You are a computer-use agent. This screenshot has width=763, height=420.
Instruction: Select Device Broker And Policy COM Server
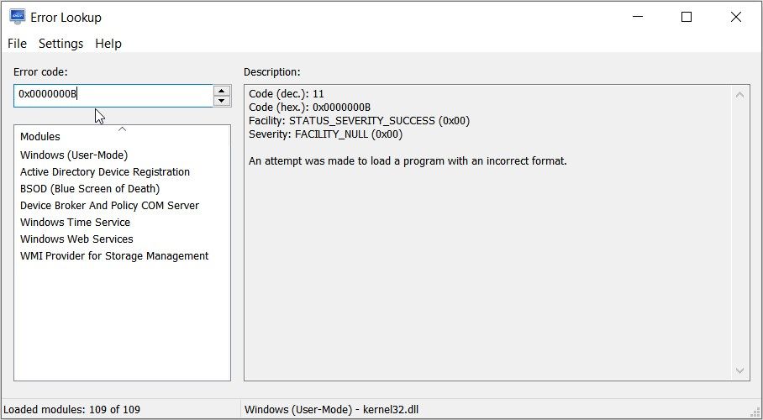(109, 205)
